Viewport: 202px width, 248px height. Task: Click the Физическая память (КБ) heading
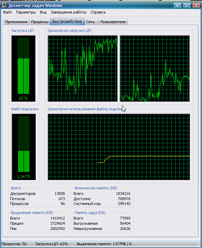tap(96, 188)
